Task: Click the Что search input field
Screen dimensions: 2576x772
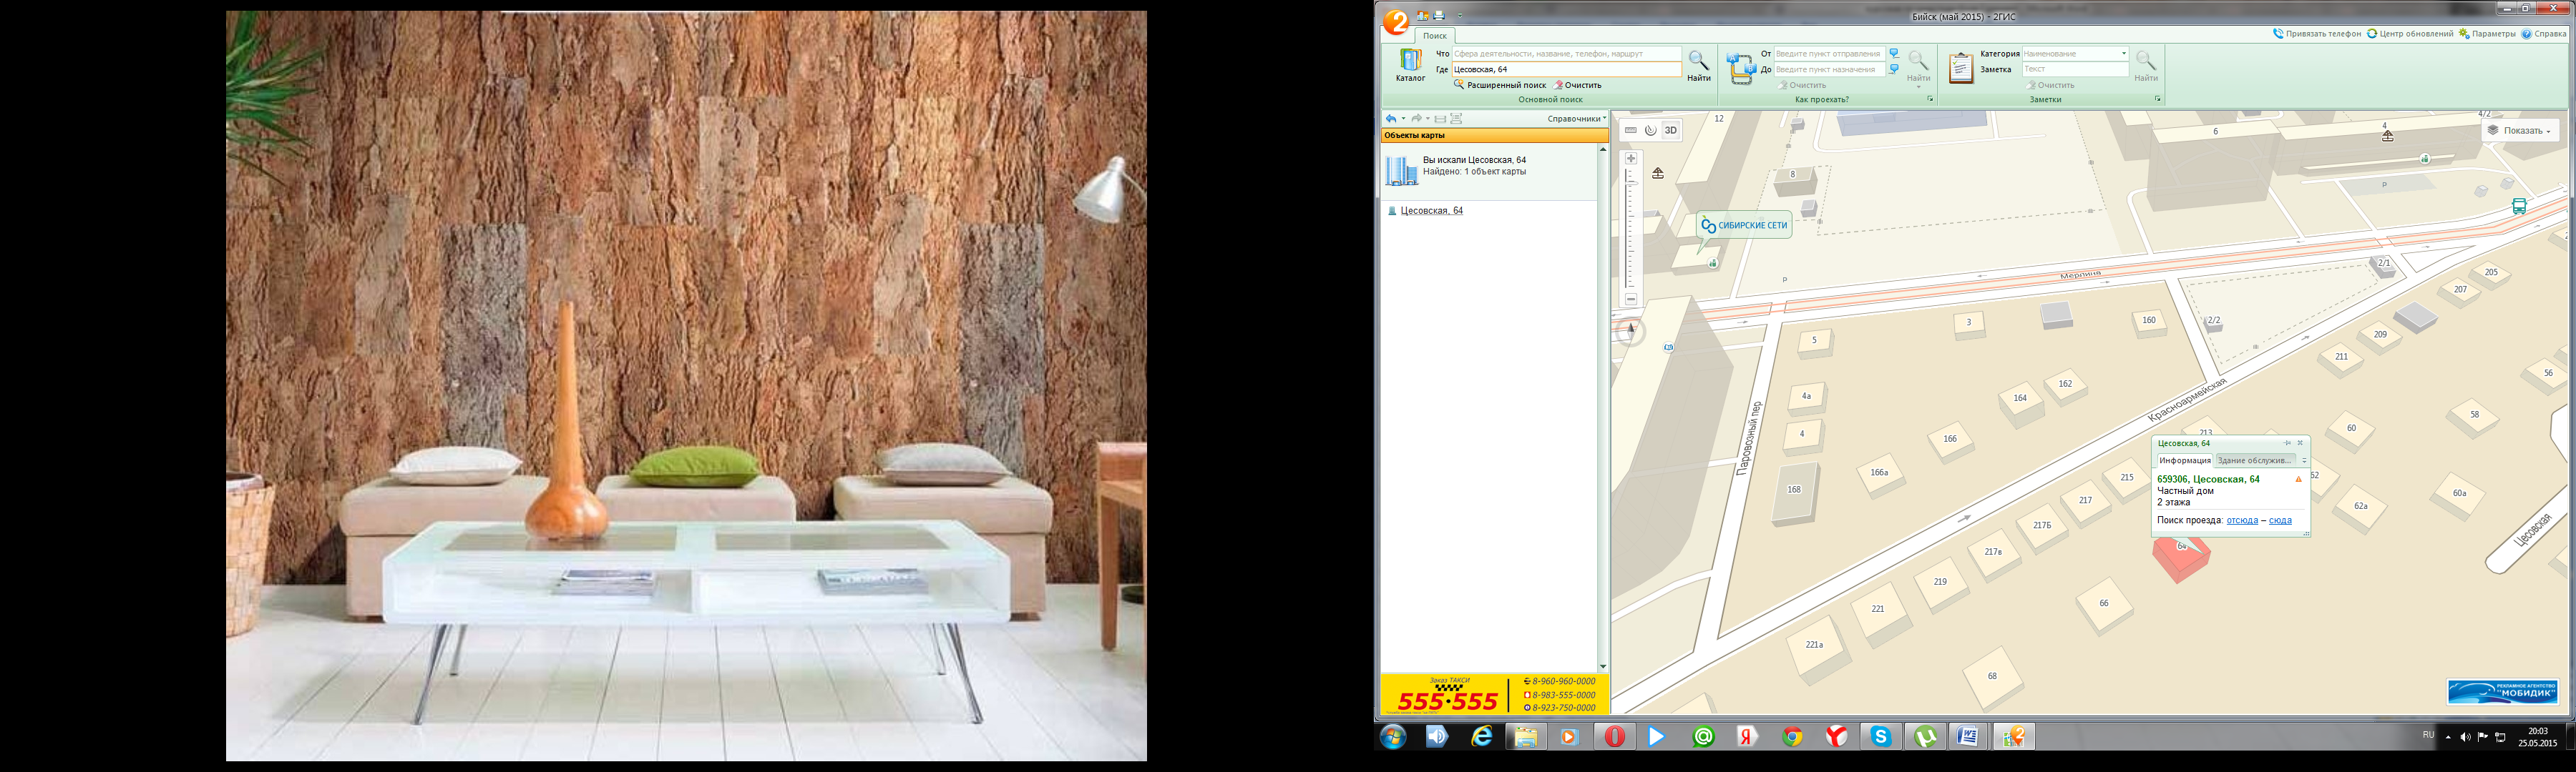Action: pos(1565,54)
